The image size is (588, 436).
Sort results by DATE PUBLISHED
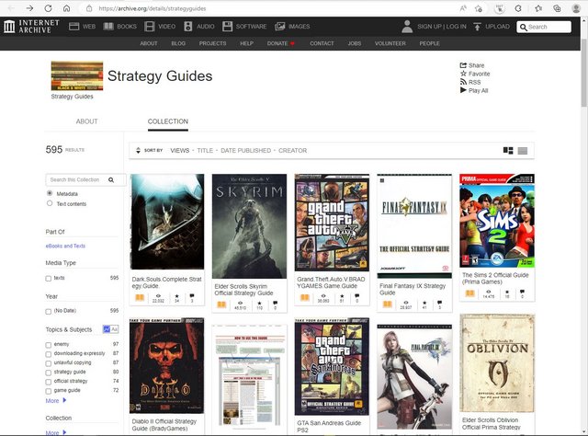pos(245,151)
